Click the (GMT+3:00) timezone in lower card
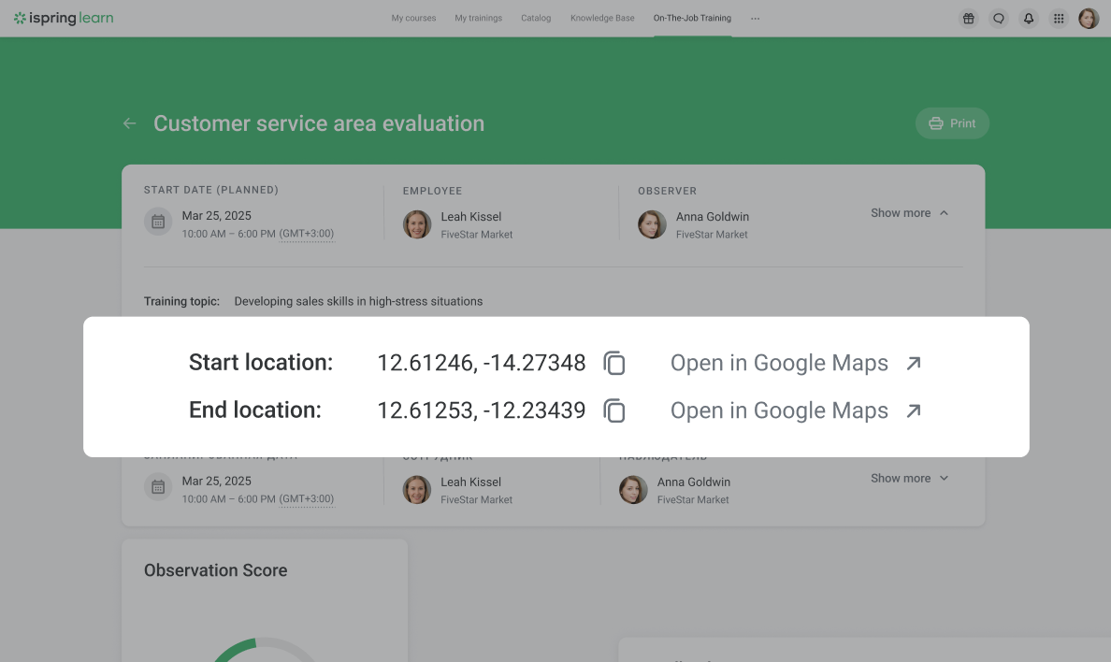Image resolution: width=1111 pixels, height=662 pixels. 306,499
